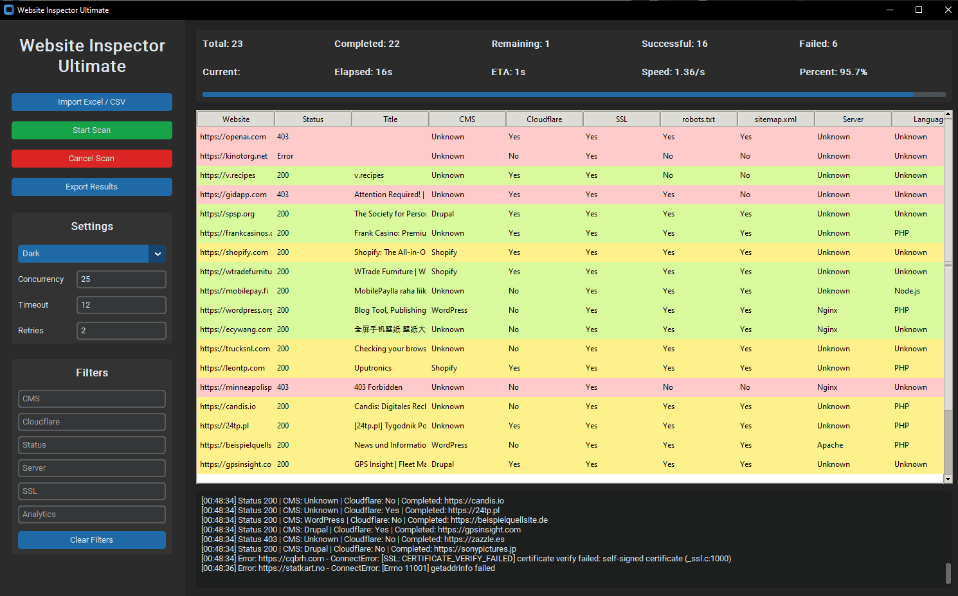
Task: Click the Status filter field
Action: [x=92, y=445]
